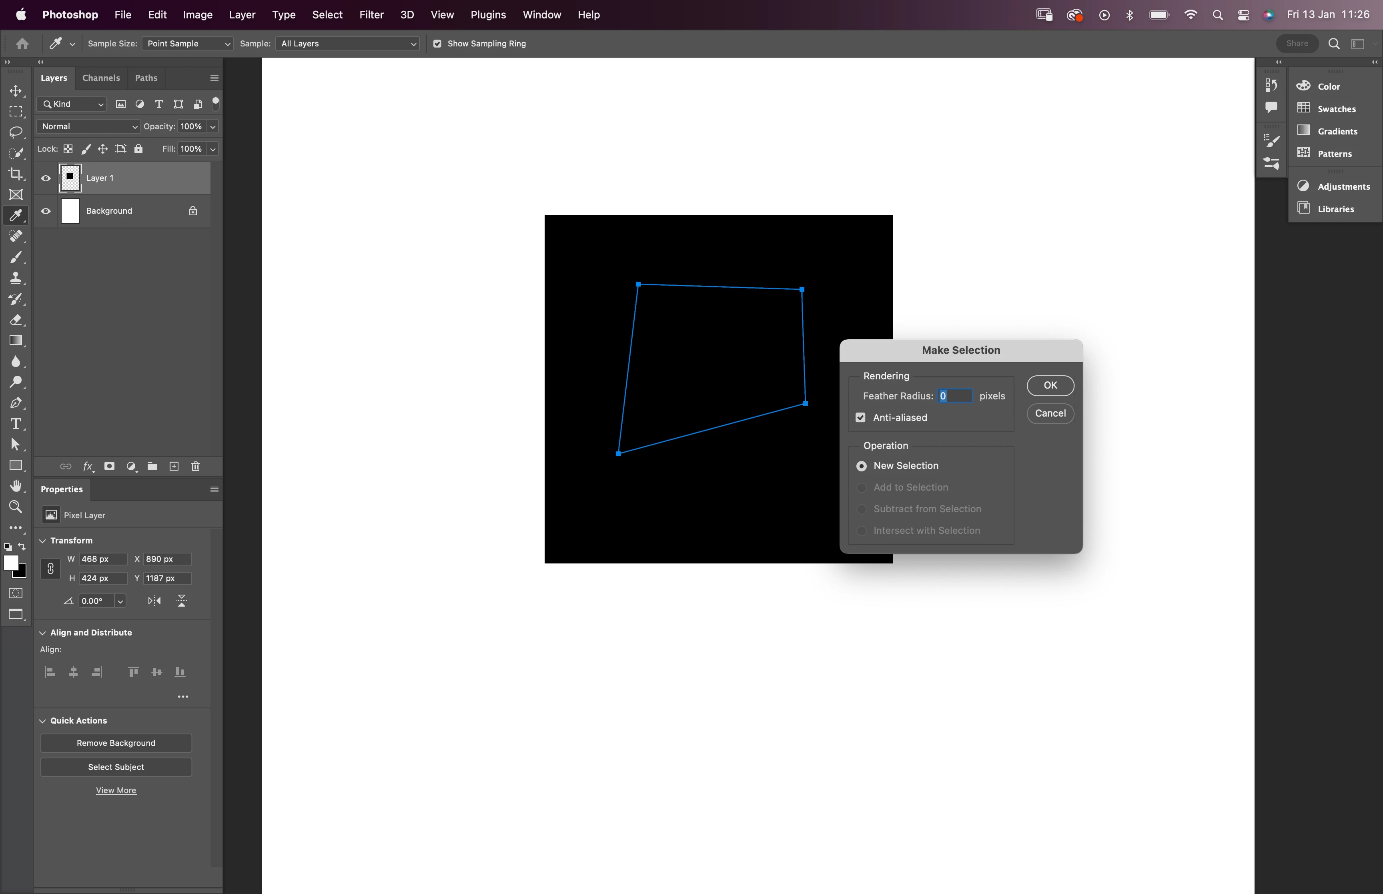
Task: Select the Pen tool
Action: tap(16, 403)
